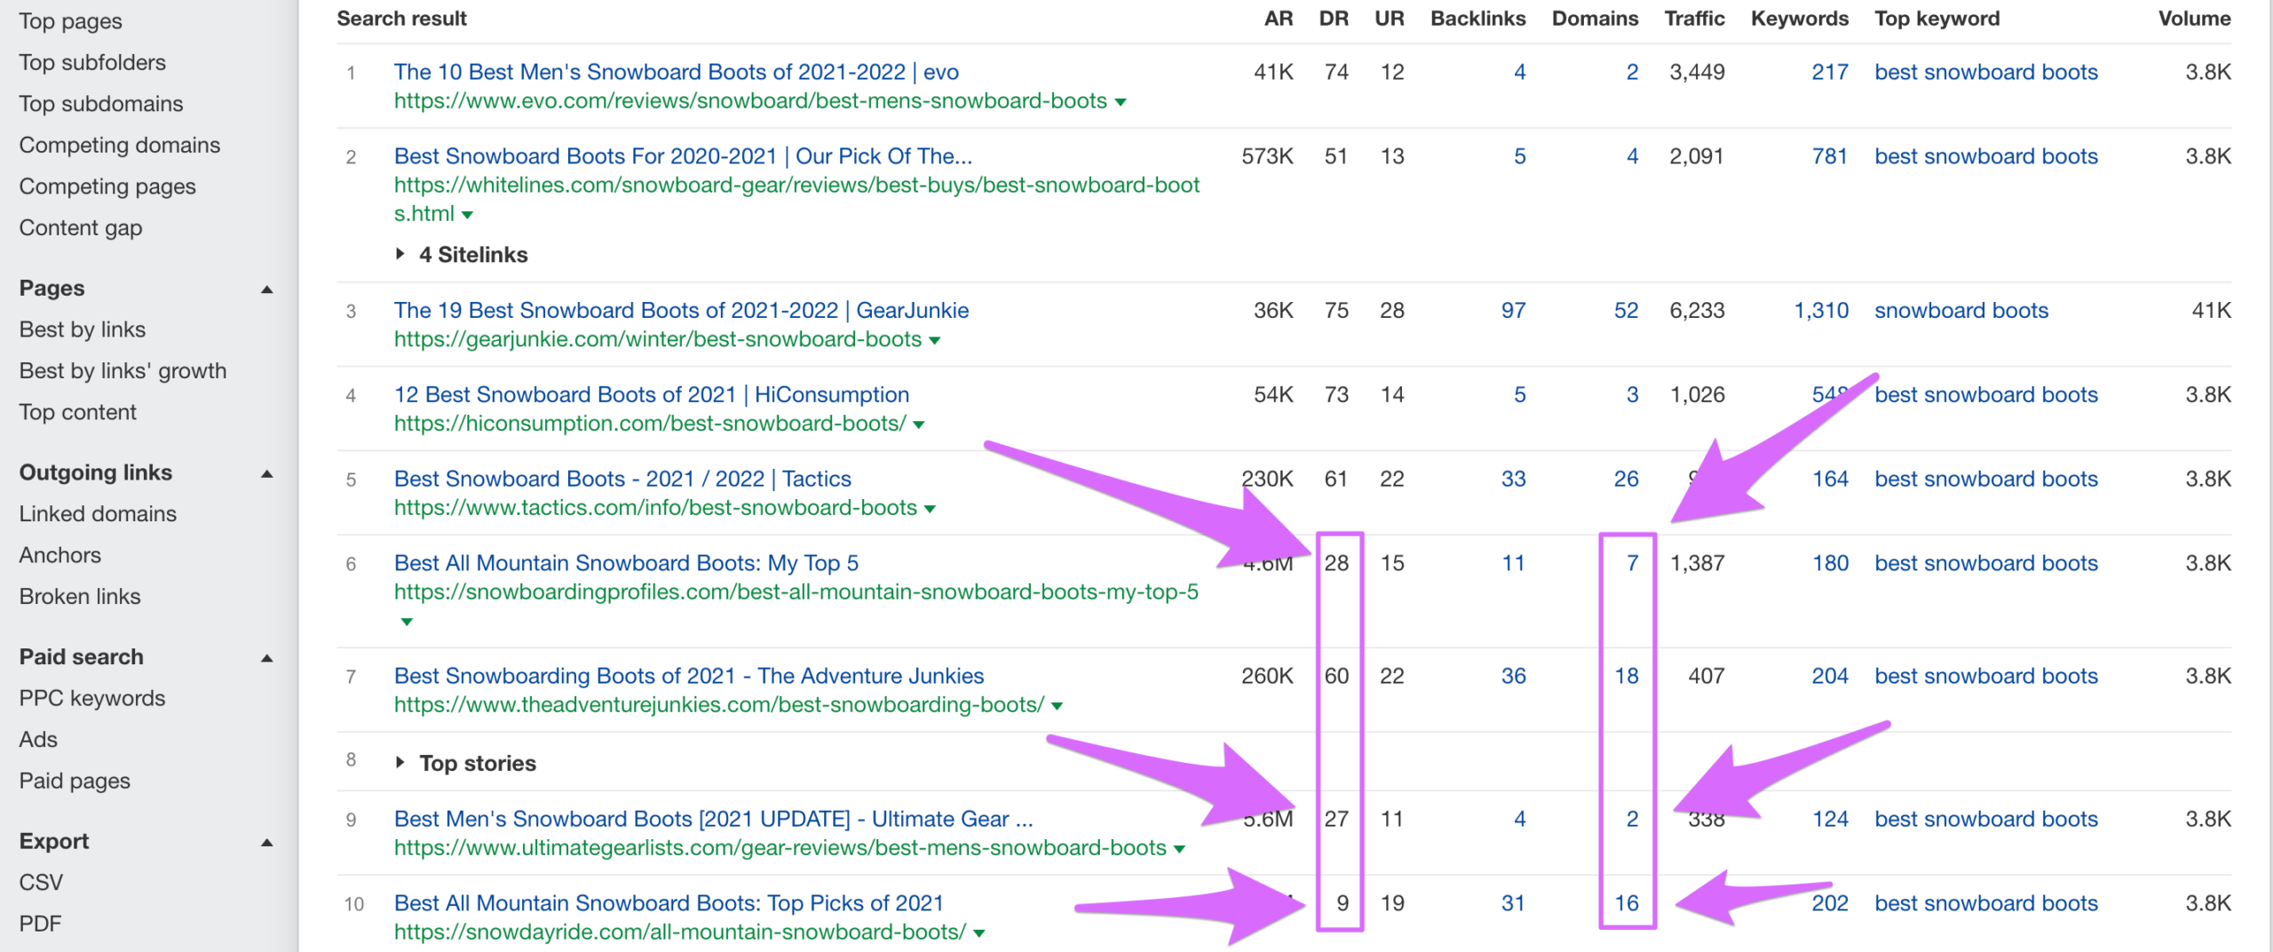Export results as CSV

[x=41, y=882]
